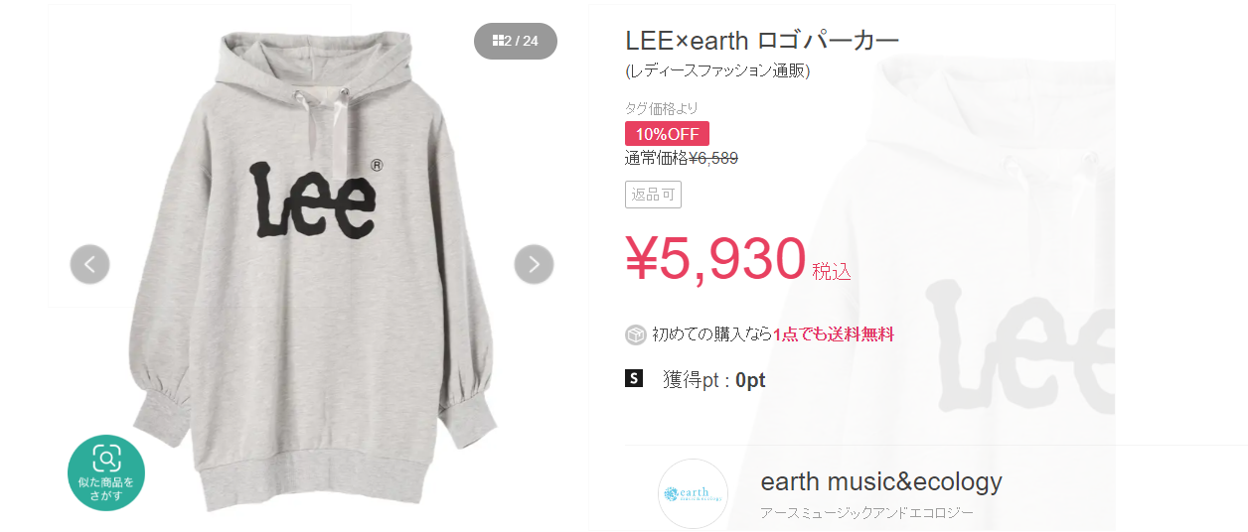
Task: Click the アースミュージックアンドエコロジー brand subtitle
Action: [x=866, y=513]
